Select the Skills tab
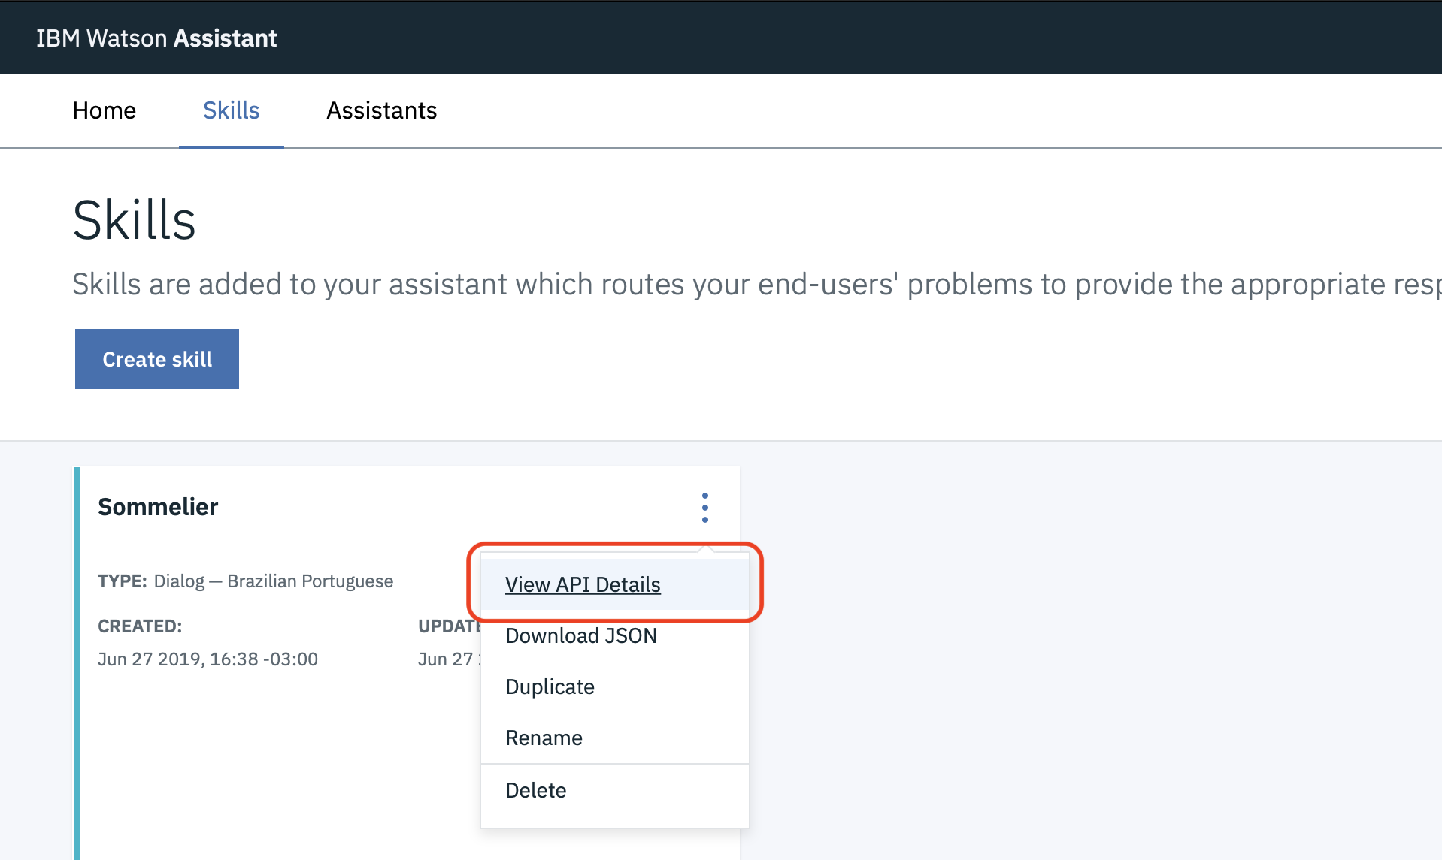The image size is (1442, 860). pyautogui.click(x=231, y=111)
